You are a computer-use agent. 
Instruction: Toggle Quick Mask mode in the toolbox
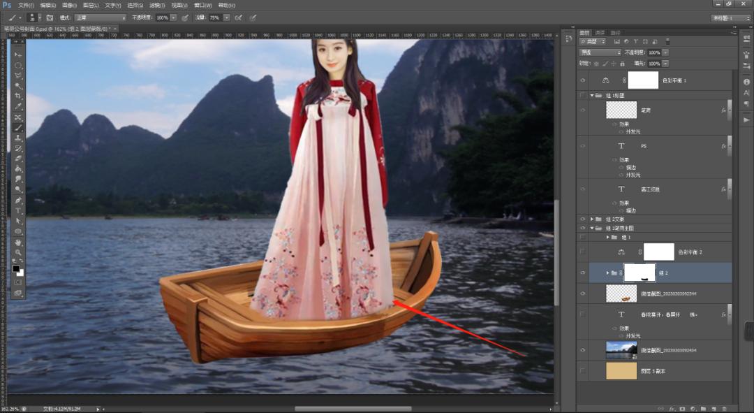coord(17,282)
